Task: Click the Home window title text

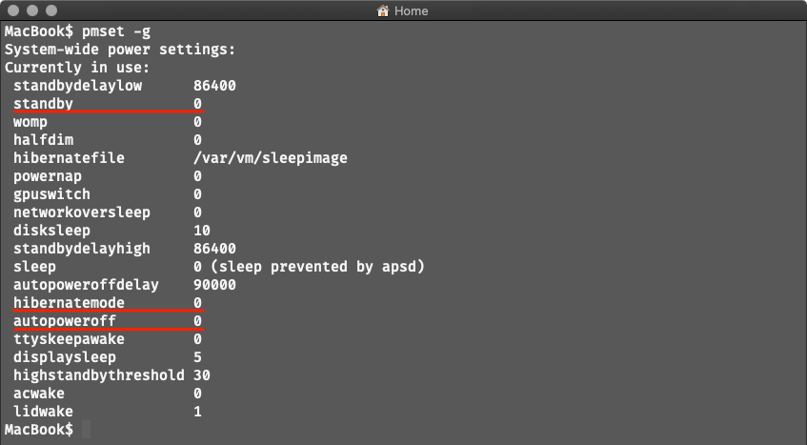Action: pos(412,11)
